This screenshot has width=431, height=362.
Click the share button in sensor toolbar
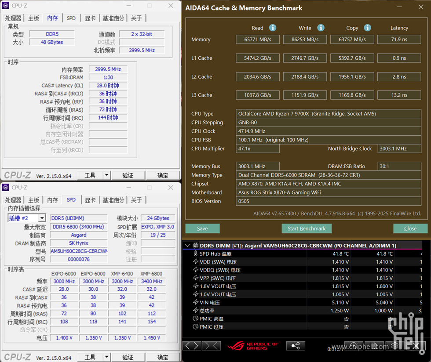[x=296, y=345]
